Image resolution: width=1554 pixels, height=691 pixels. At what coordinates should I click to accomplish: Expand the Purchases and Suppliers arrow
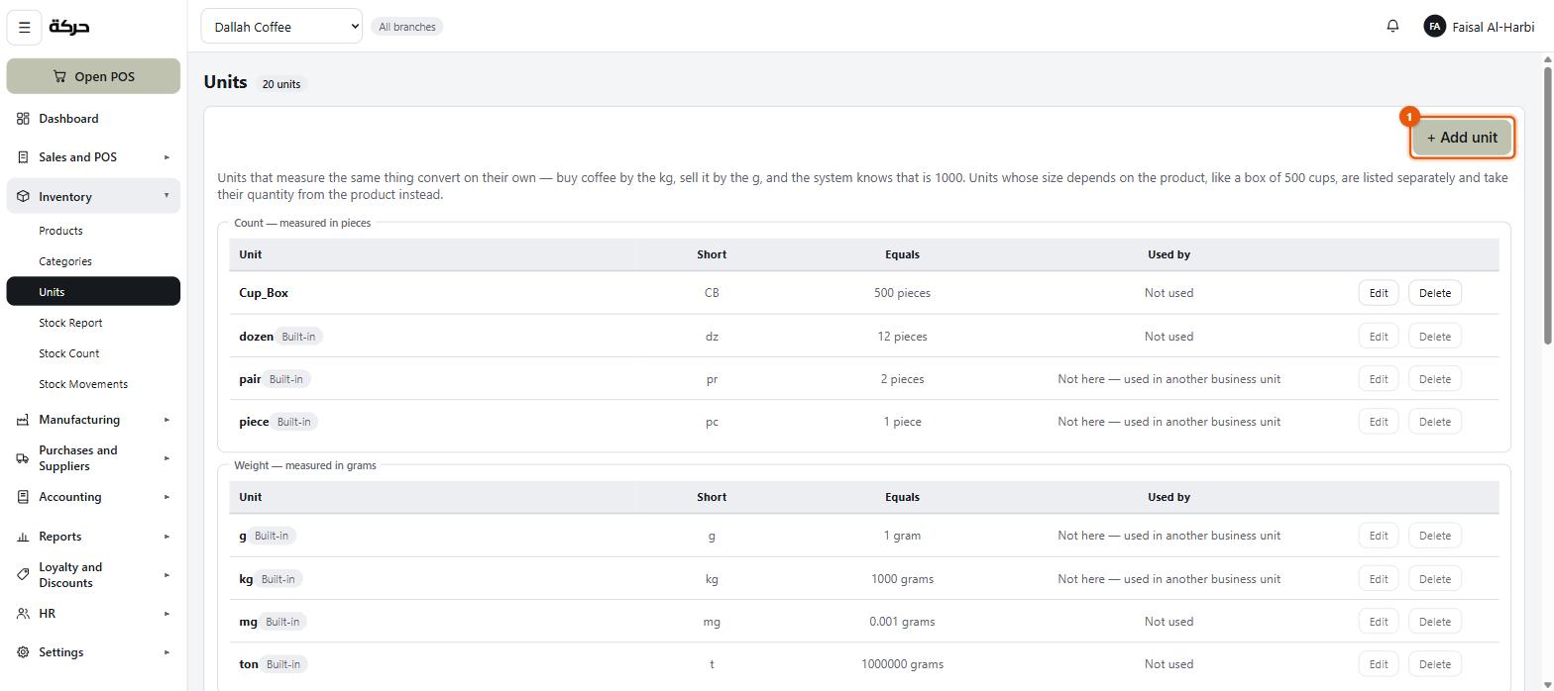[x=166, y=458]
